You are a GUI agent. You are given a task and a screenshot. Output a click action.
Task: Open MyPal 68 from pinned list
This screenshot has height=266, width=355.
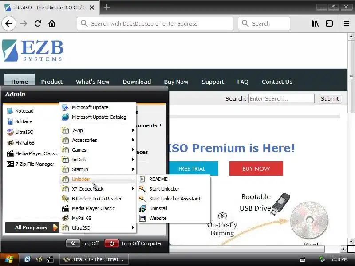[x=20, y=143]
